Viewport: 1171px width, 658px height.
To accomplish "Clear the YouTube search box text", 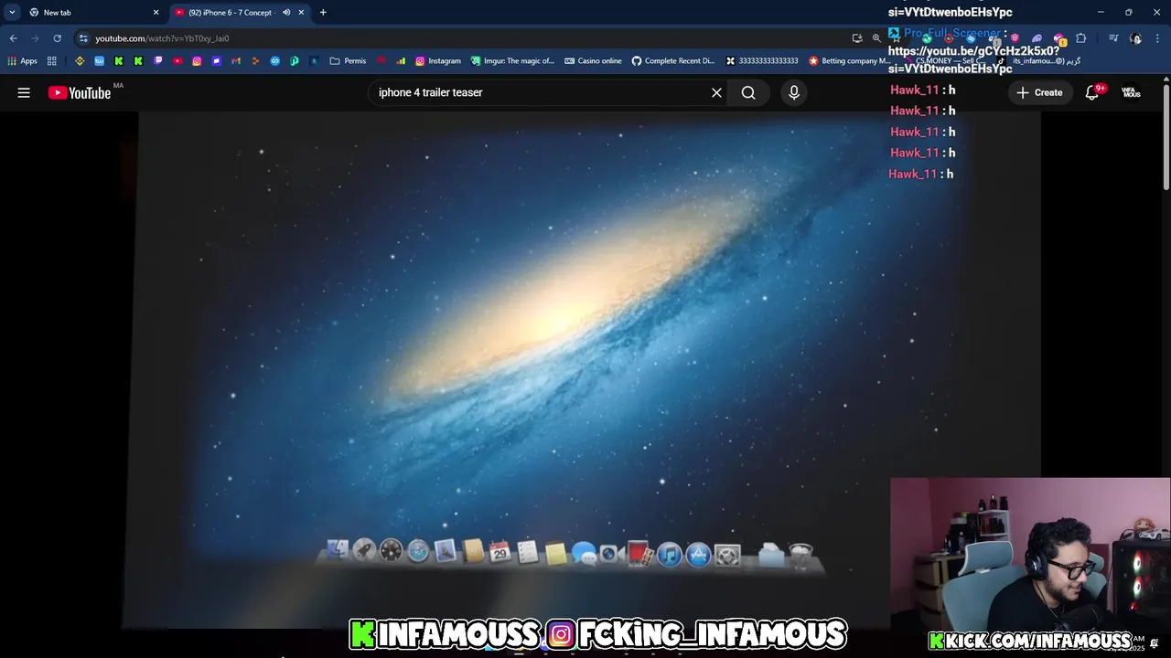I will pyautogui.click(x=716, y=92).
